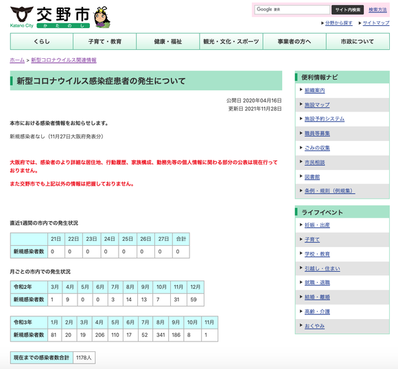Open the 分野から探す link
398x369 pixels.
pos(338,23)
